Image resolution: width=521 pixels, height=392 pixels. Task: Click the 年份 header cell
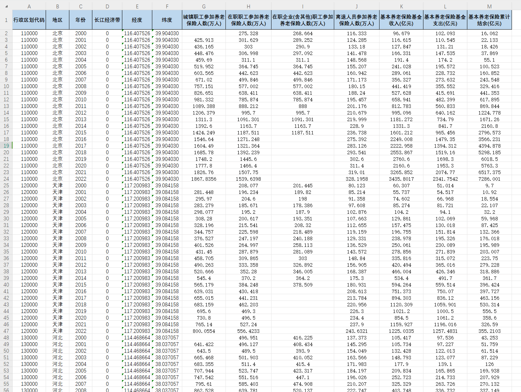point(81,20)
